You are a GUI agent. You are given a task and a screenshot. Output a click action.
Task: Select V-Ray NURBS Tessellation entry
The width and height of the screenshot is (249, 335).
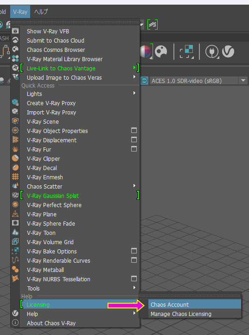point(75,279)
